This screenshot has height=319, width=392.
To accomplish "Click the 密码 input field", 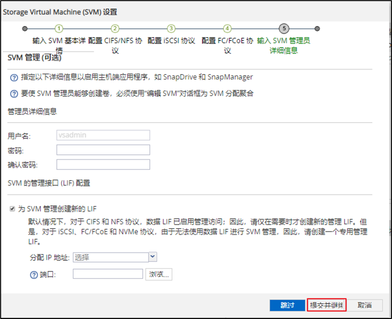I will 103,150.
